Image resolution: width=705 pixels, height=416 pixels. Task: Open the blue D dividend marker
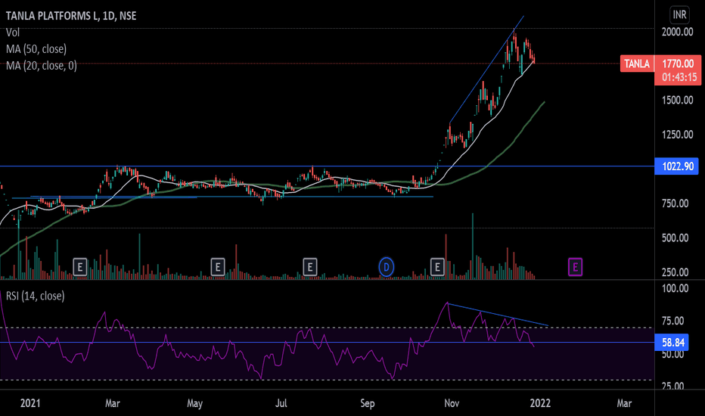click(x=387, y=267)
